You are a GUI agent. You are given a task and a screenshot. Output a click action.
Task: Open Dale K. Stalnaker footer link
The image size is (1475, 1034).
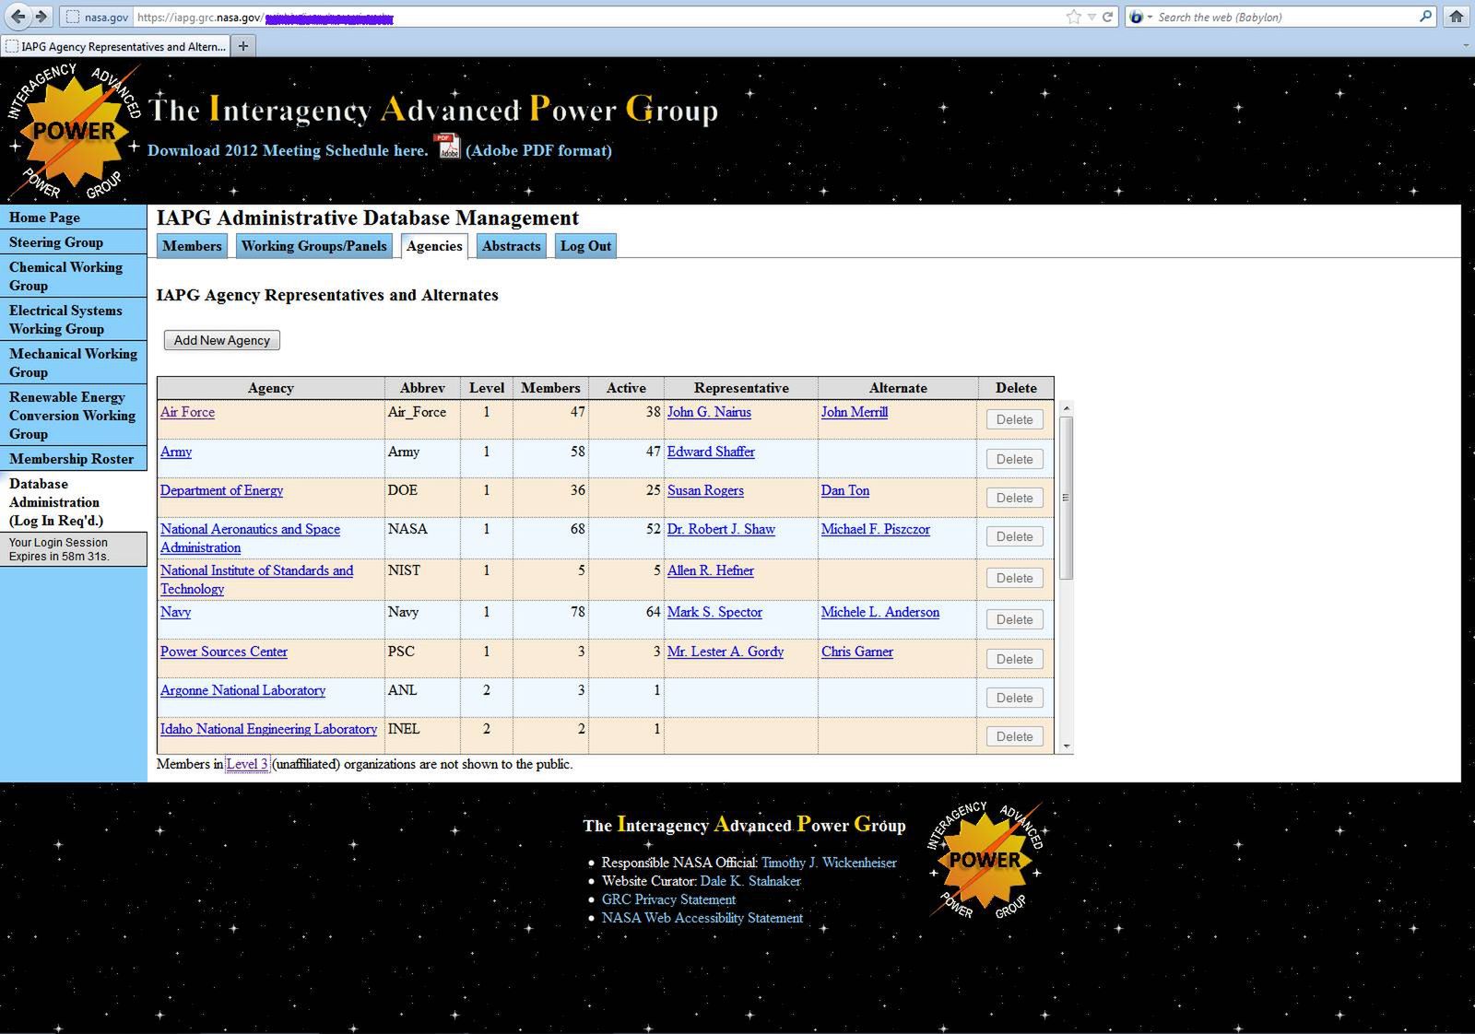(750, 881)
